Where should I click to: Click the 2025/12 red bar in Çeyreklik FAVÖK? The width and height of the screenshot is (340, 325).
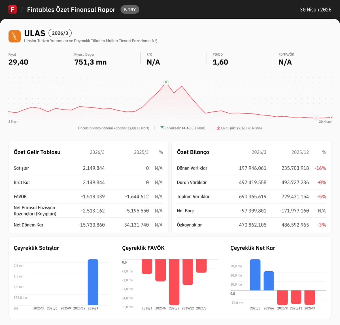(188, 272)
